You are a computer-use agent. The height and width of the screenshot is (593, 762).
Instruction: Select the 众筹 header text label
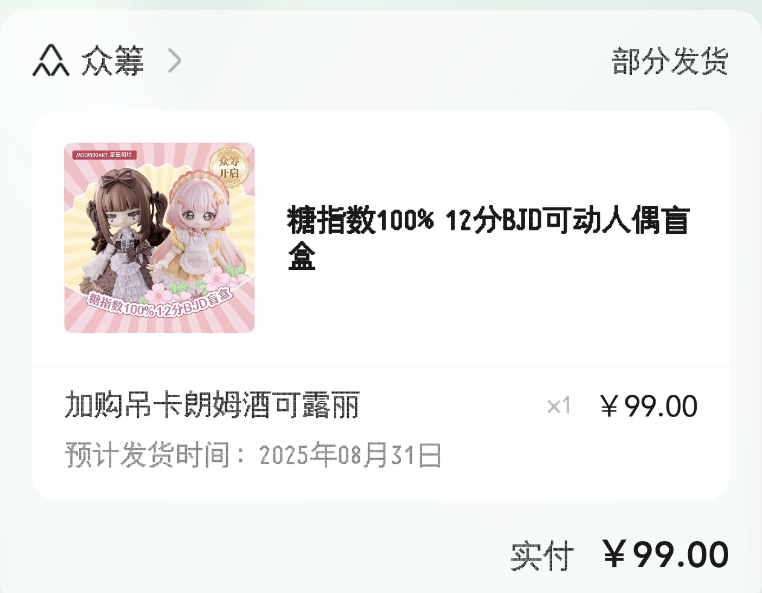pyautogui.click(x=113, y=60)
